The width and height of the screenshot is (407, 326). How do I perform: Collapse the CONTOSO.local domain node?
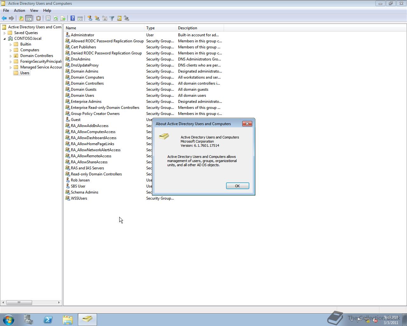tap(4, 39)
